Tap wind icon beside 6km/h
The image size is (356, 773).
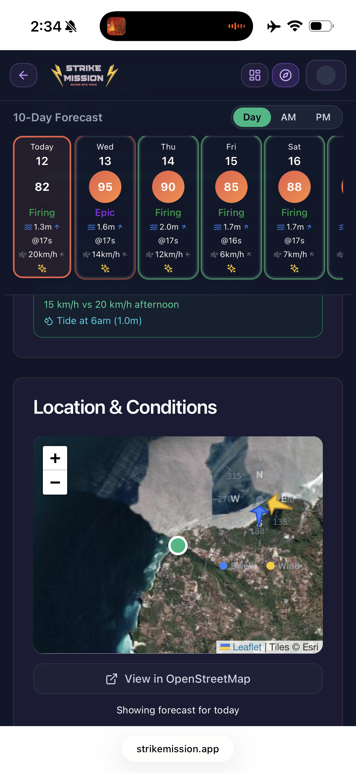click(x=214, y=255)
